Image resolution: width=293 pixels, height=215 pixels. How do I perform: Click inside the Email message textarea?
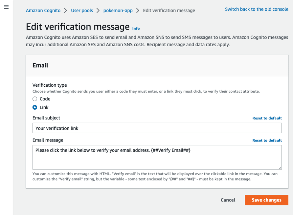point(157,158)
